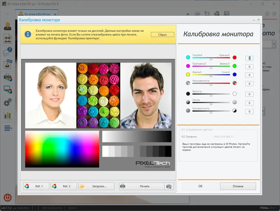Click the Отмена cancel button
This screenshot has width=280, height=211.
tap(238, 186)
